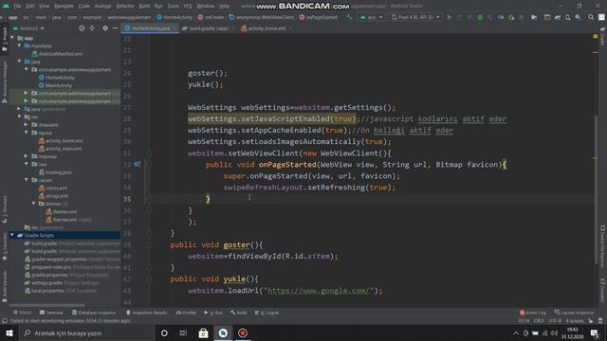Open the Terminal tool window
607x341 pixels.
pyautogui.click(x=51, y=313)
